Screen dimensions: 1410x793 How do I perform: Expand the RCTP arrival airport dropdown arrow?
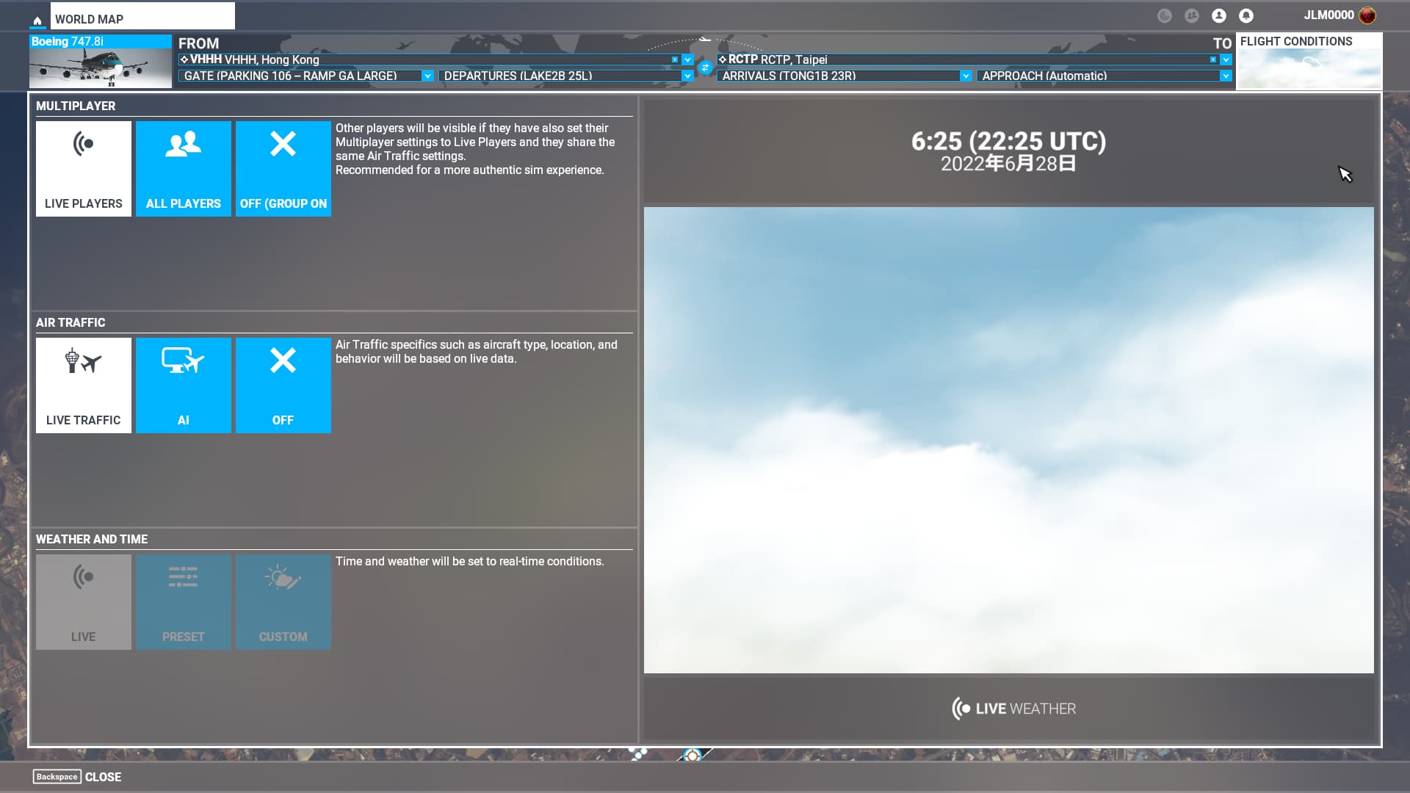pyautogui.click(x=1226, y=59)
